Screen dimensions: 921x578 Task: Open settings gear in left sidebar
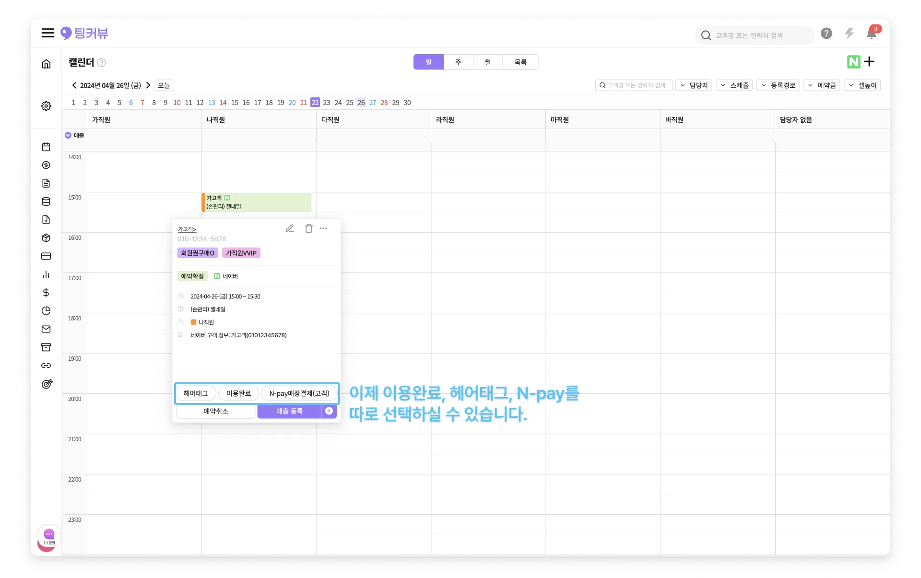[46, 106]
